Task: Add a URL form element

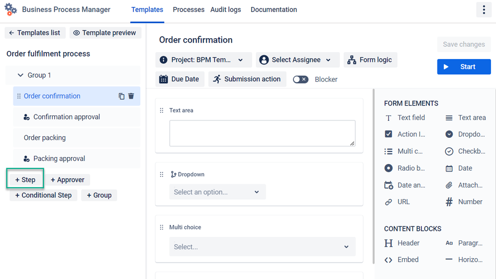Action: point(397,202)
